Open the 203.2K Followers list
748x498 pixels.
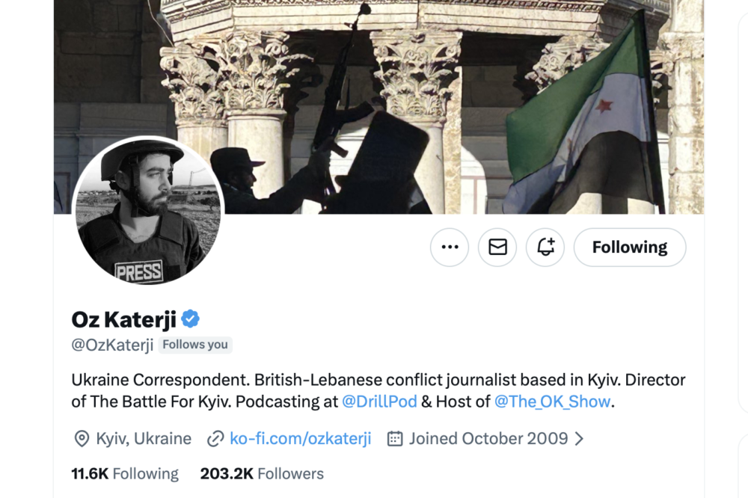(x=262, y=474)
